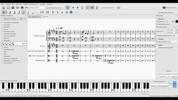Rewind playback to the start
The height and width of the screenshot is (100, 178).
click(73, 8)
